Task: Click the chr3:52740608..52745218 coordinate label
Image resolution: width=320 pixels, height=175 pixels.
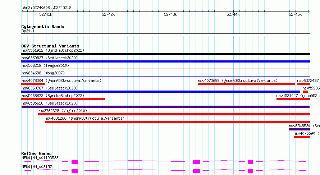Action: 46,8
